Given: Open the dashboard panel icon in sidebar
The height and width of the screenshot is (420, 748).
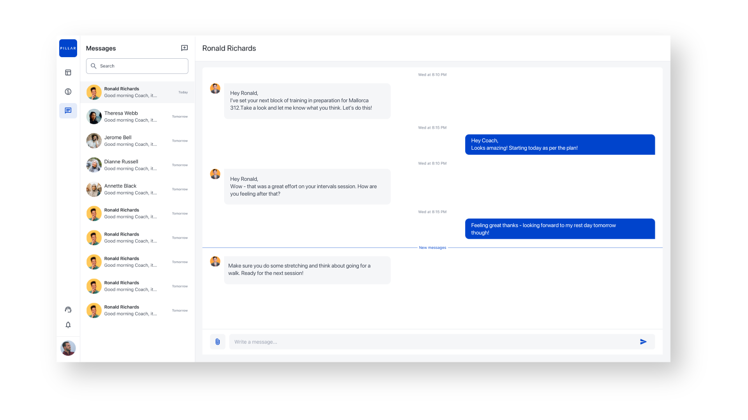Looking at the screenshot, I should coord(68,72).
